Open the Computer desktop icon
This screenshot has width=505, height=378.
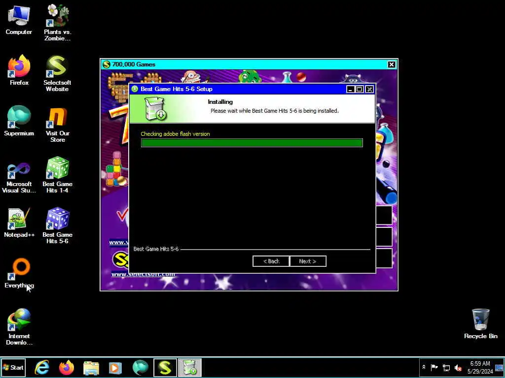click(19, 20)
